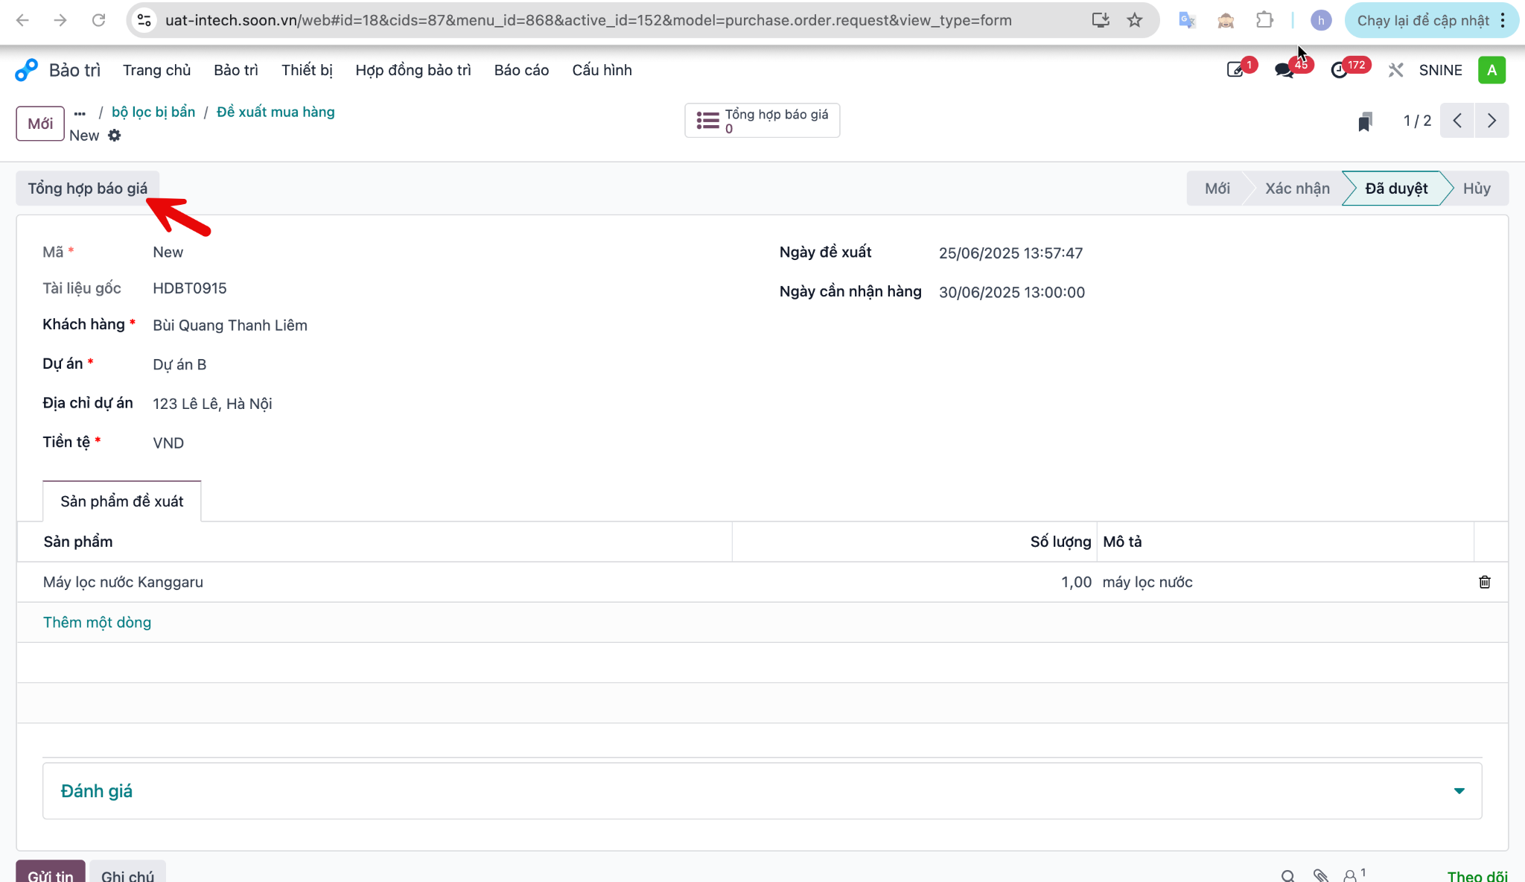This screenshot has width=1525, height=882.
Task: Delete the Máy lọc nước Kanggaru row
Action: click(x=1485, y=582)
